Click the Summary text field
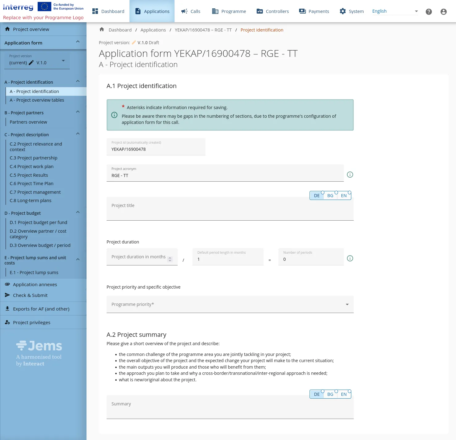 (x=230, y=407)
